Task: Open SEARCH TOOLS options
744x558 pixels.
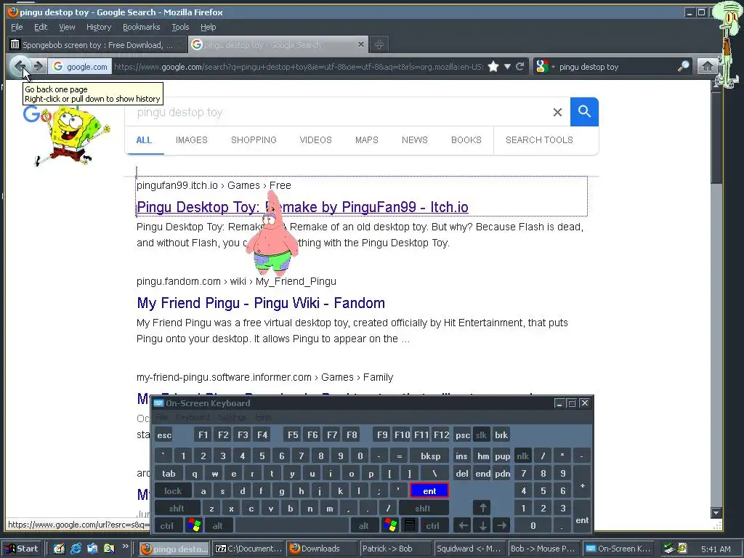Action: (539, 140)
